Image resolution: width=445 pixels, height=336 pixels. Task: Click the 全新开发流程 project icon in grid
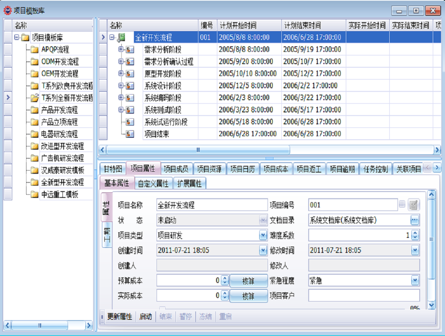tap(121, 38)
